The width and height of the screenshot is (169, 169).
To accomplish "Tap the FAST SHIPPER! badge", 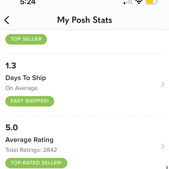I will pos(30,101).
